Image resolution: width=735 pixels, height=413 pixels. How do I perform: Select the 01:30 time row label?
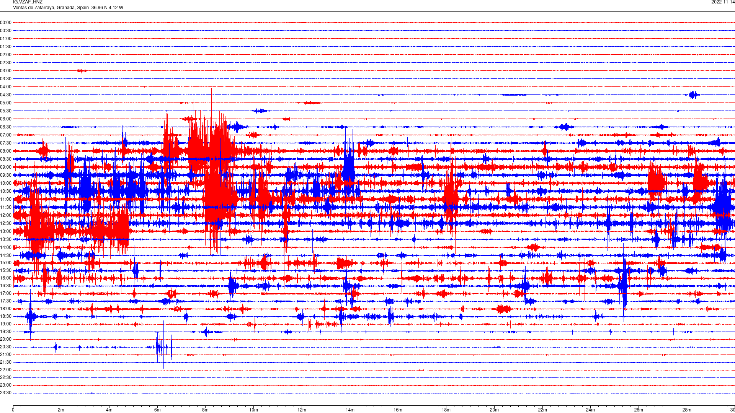(x=6, y=47)
